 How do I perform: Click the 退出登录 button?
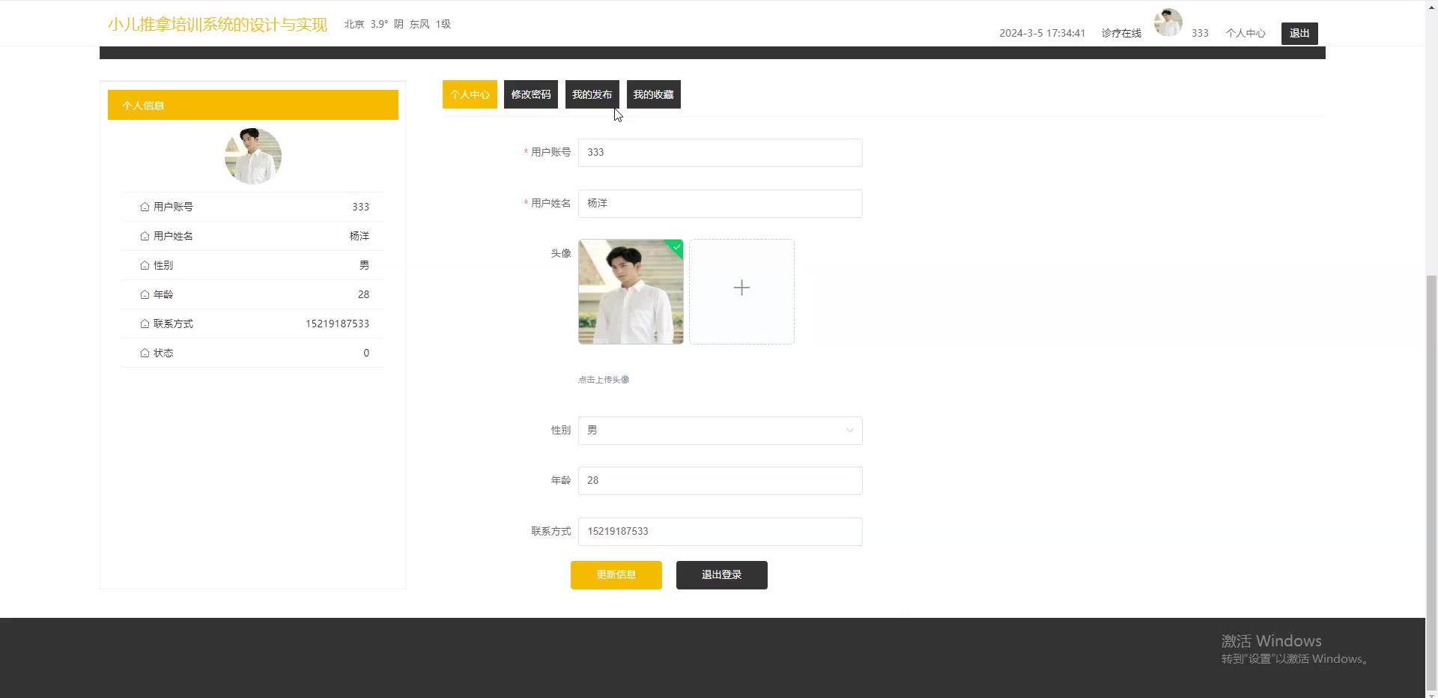coord(722,575)
